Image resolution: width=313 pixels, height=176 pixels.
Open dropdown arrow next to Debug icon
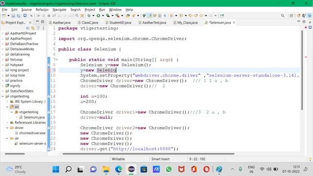click(x=93, y=16)
